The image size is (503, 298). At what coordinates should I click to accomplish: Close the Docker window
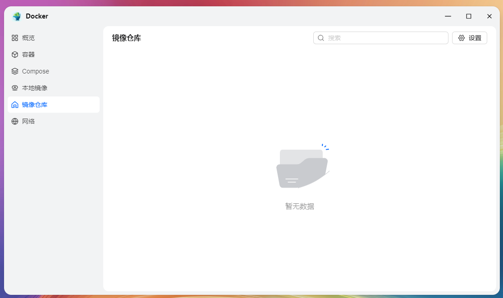tap(489, 16)
